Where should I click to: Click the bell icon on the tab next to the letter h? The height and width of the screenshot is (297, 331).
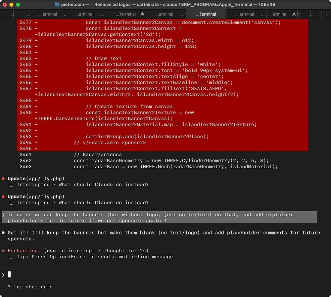point(294,14)
